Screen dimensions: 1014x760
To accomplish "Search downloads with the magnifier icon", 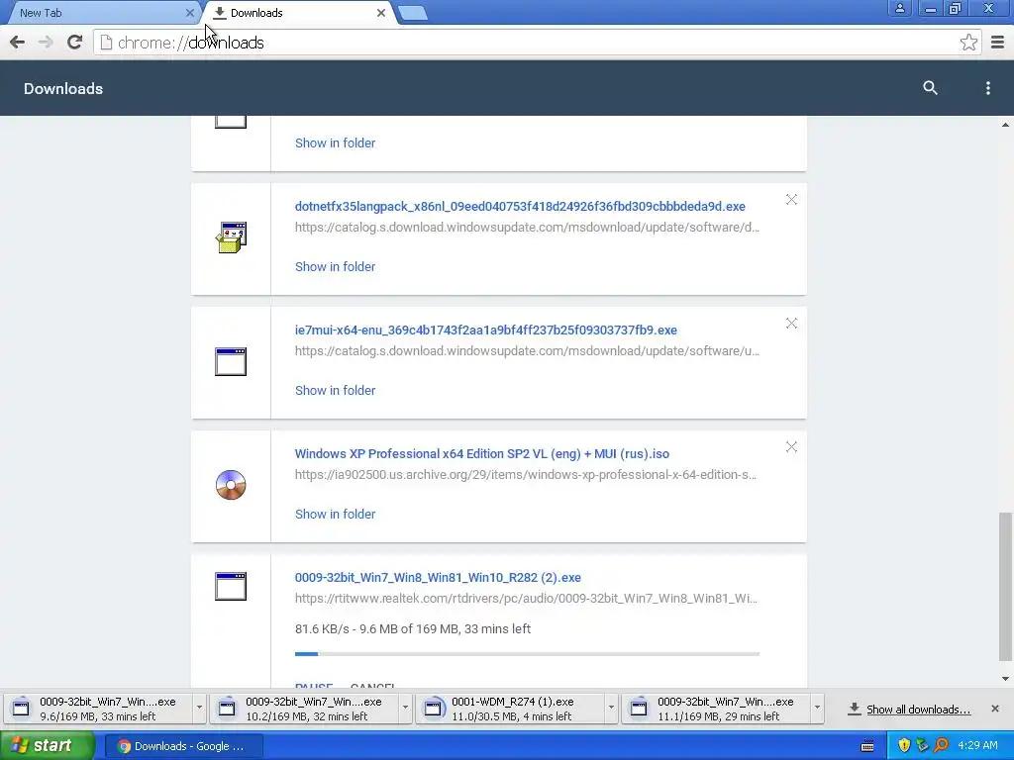I will click(930, 88).
